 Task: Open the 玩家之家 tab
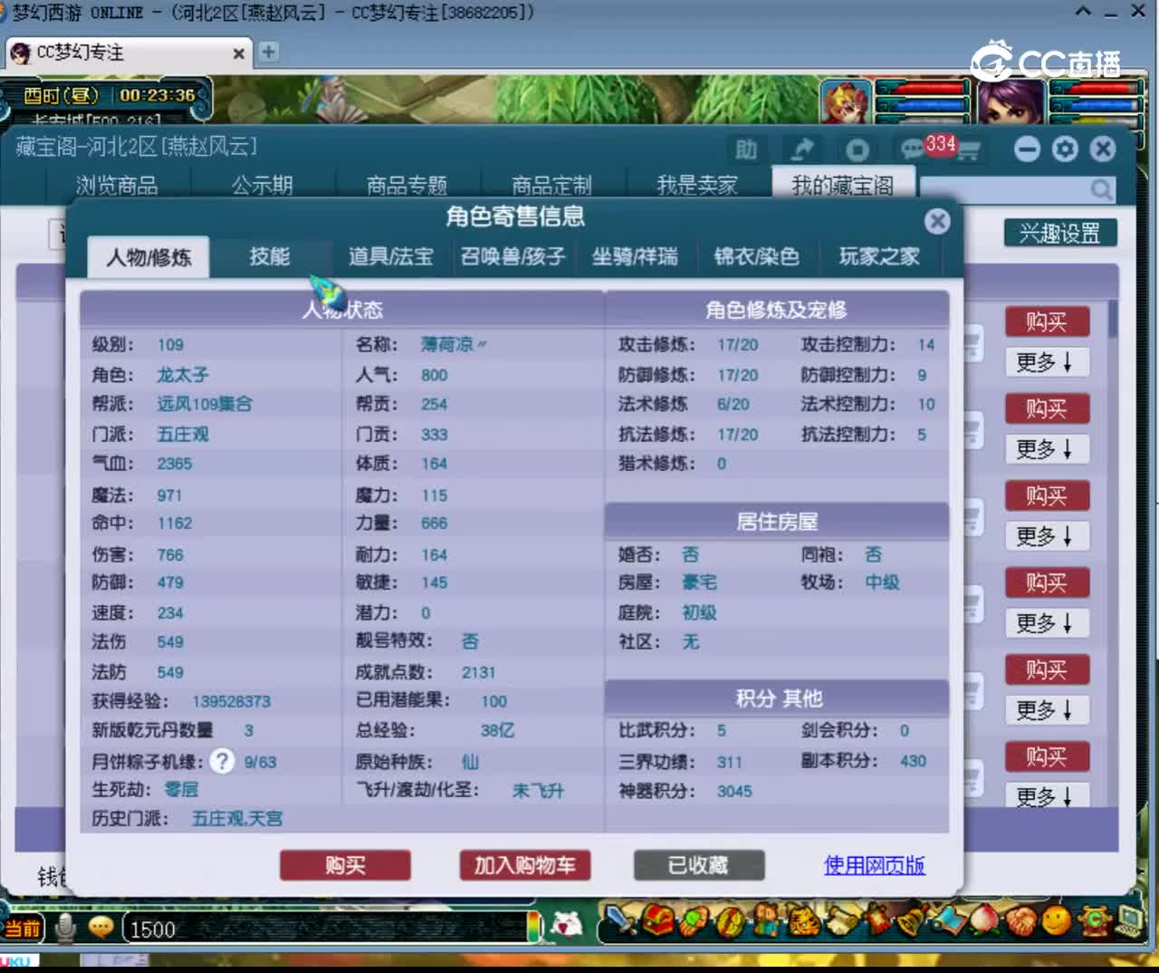pos(879,256)
